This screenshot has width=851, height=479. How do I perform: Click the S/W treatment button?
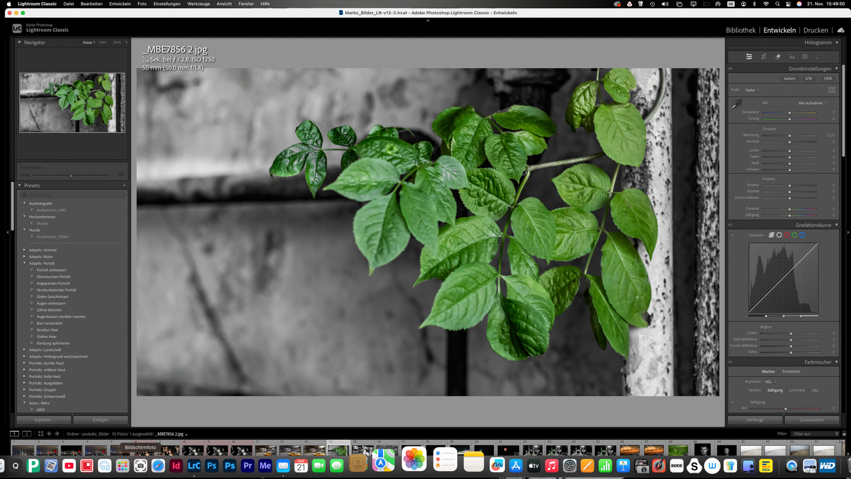(808, 78)
